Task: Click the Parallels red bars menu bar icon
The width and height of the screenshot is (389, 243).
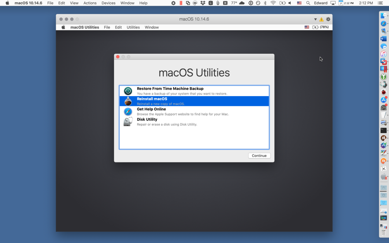Action: [181, 3]
